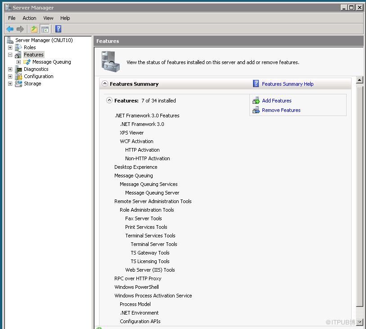Click the Back arrow toolbar icon
This screenshot has width=366, height=329.
coord(10,29)
